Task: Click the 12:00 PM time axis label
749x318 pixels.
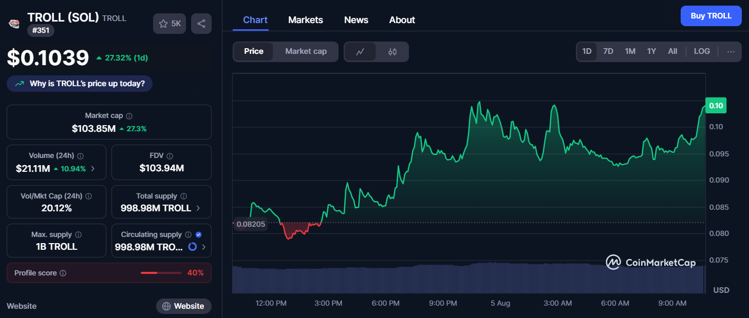Action: (x=271, y=303)
